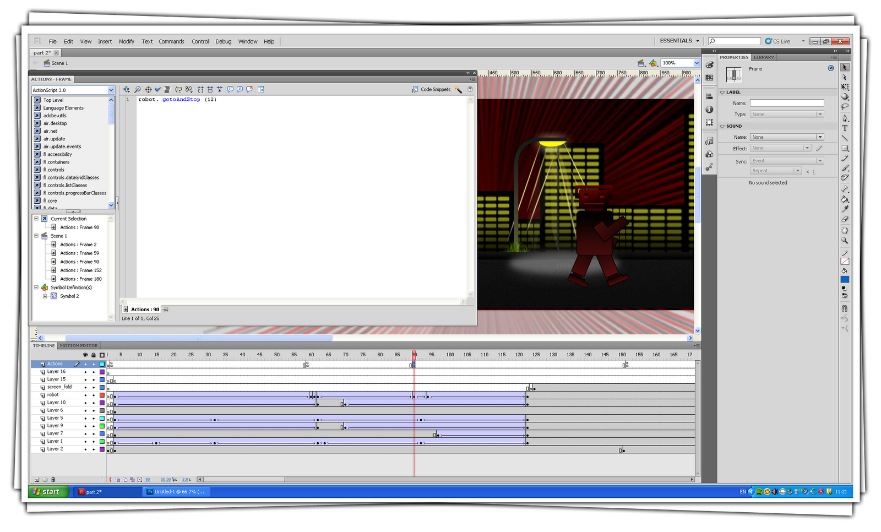Select the Text tool
This screenshot has width=881, height=532.
coord(845,128)
